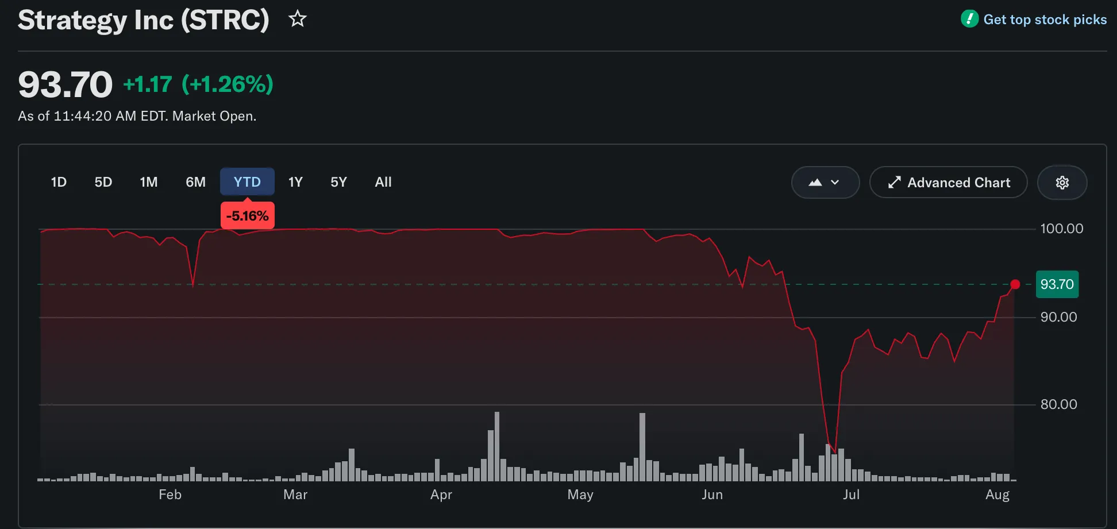Switch to the 6M range tab
Image resolution: width=1117 pixels, height=529 pixels.
pyautogui.click(x=195, y=182)
